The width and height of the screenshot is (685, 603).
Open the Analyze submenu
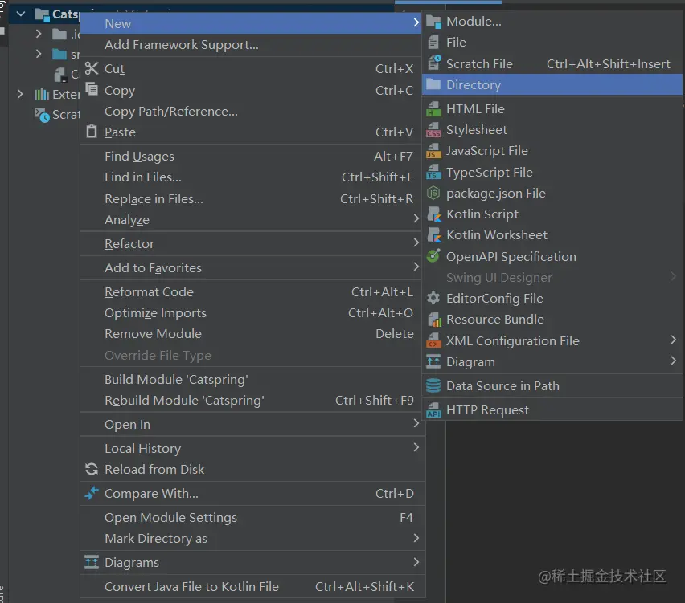tap(252, 219)
